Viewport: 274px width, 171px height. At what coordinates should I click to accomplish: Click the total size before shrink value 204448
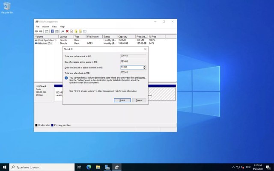(x=133, y=56)
